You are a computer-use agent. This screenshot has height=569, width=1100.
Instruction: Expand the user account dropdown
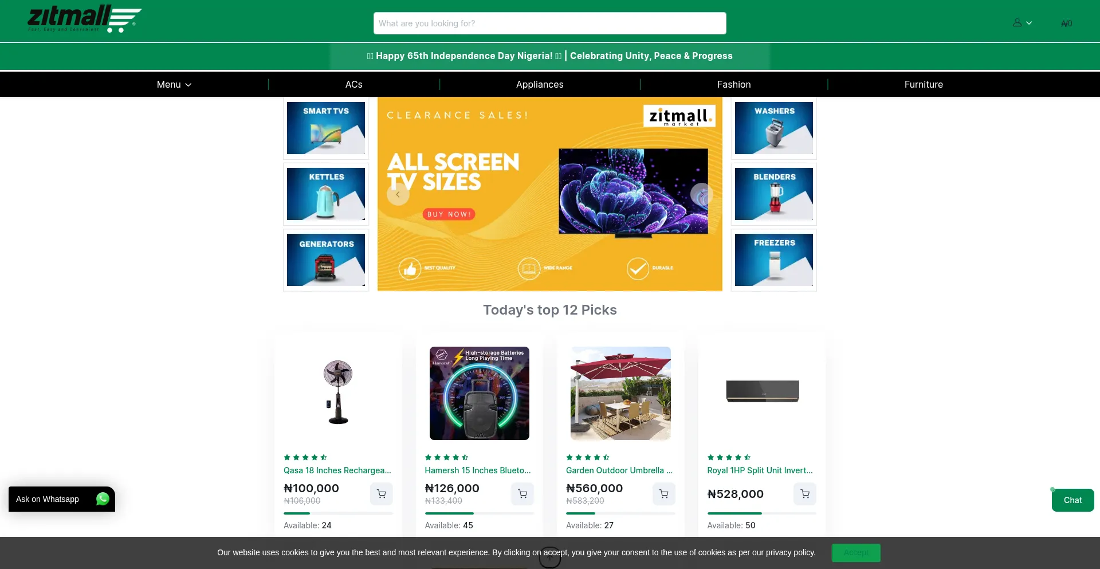[x=1022, y=23]
